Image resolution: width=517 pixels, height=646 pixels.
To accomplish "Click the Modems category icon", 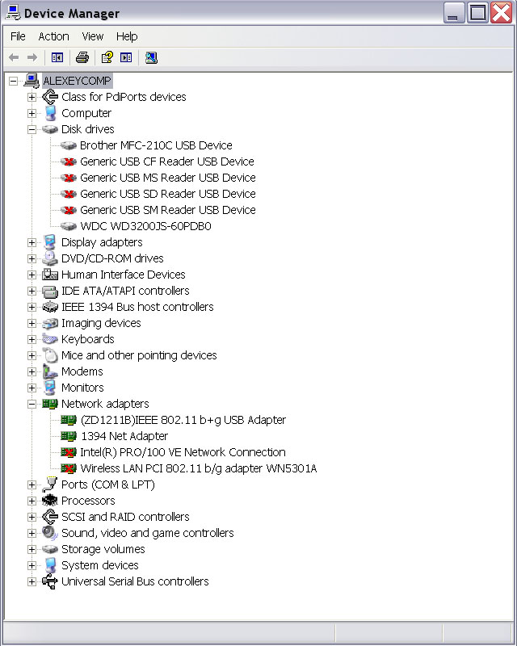I will [x=50, y=371].
